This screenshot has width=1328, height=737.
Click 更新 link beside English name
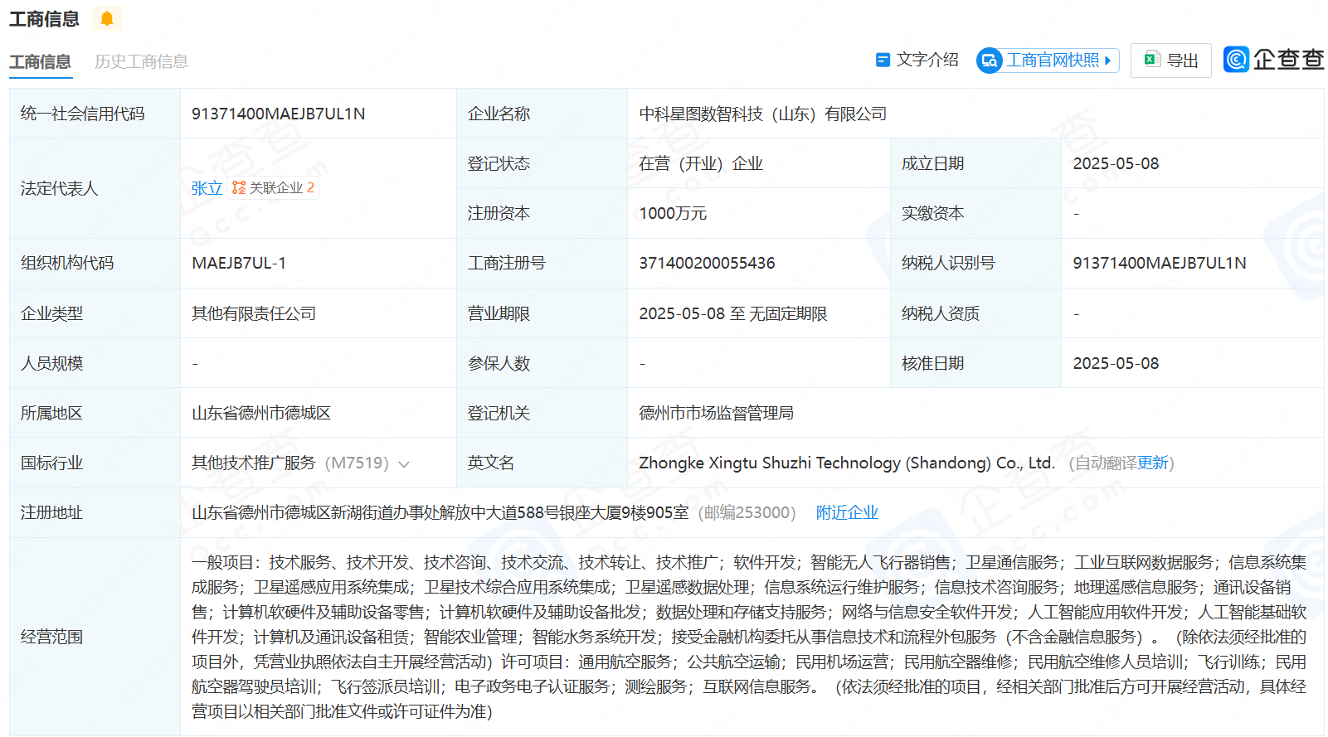point(1153,463)
